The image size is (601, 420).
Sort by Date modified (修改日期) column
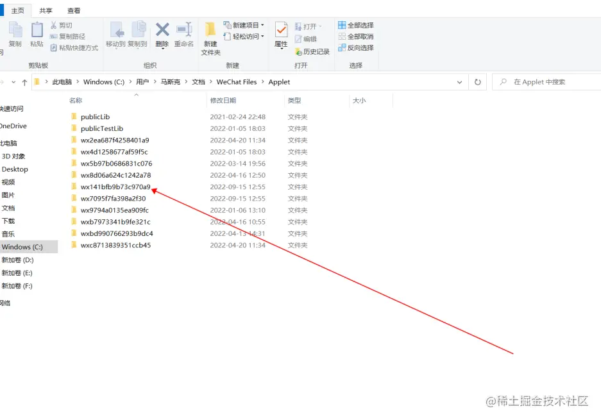tap(223, 101)
